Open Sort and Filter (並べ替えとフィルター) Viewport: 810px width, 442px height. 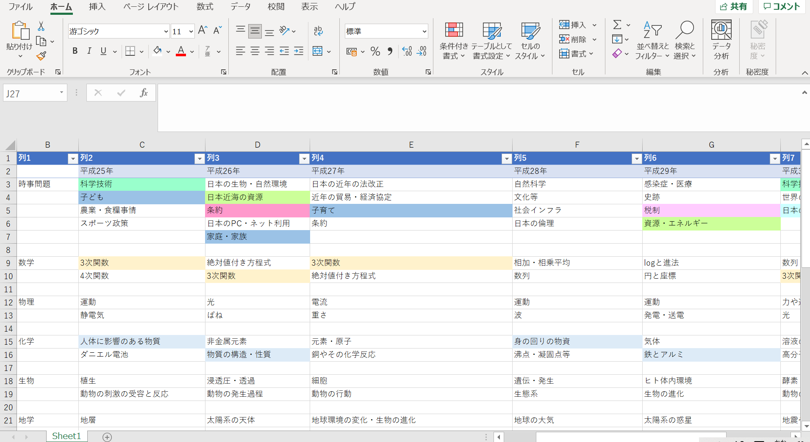(652, 41)
